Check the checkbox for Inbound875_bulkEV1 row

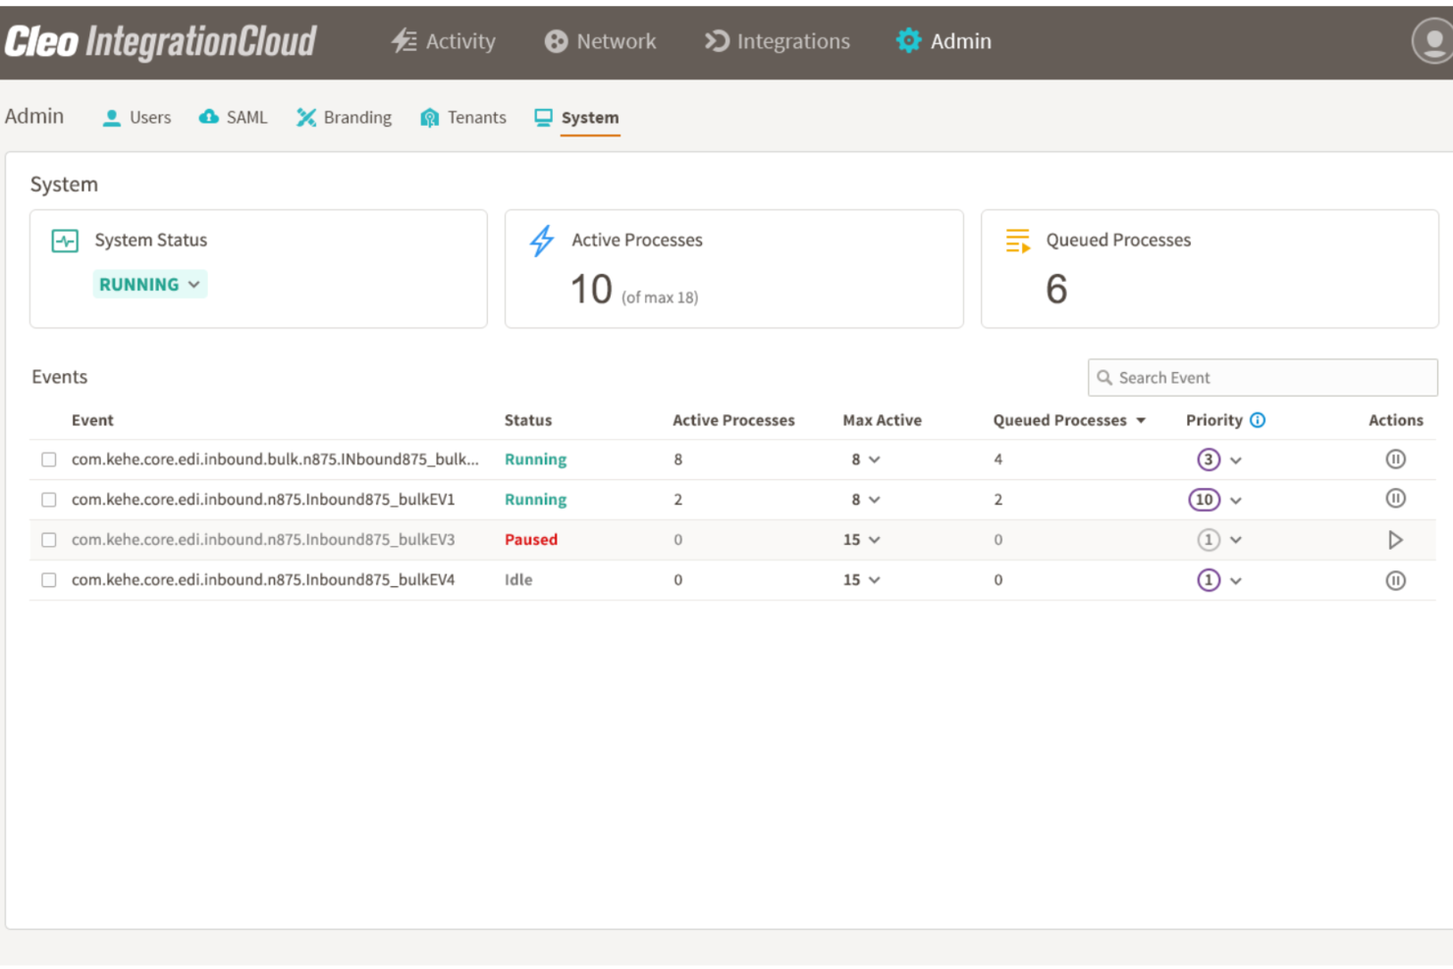48,499
